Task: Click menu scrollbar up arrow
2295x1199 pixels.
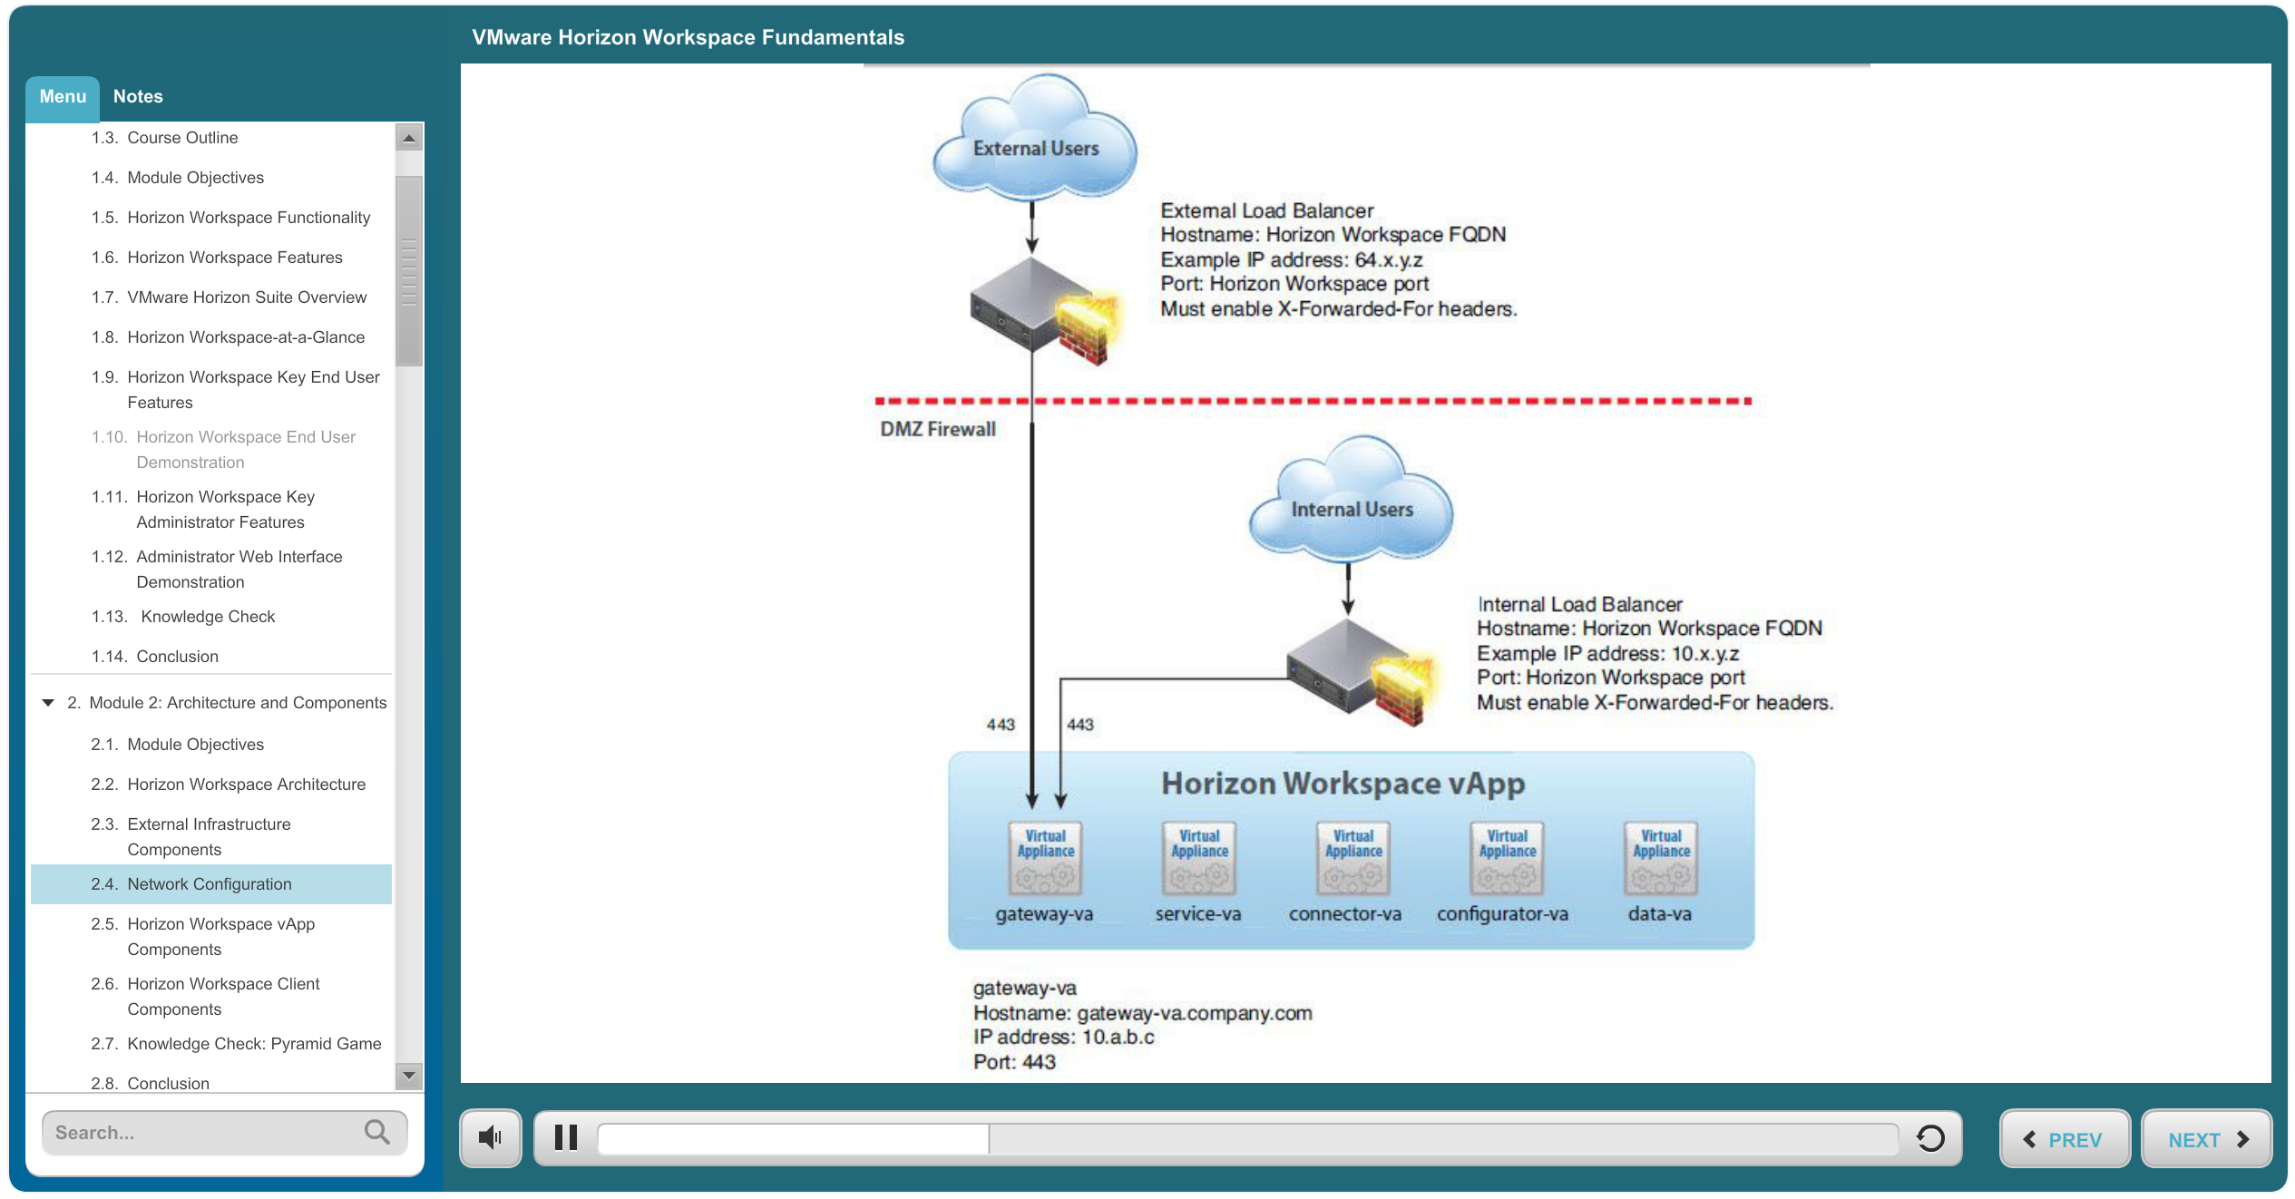Action: pyautogui.click(x=409, y=138)
